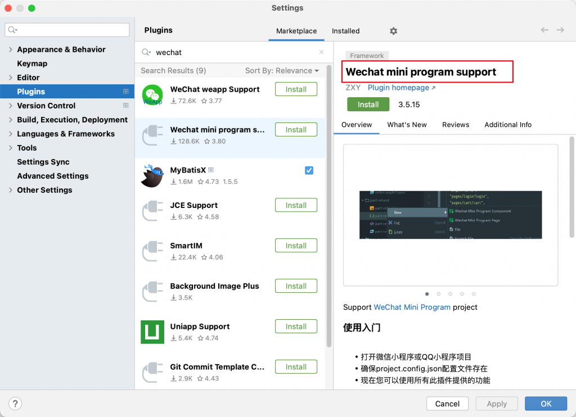Follow the WeChat Mini Program link
The image size is (576, 417).
click(x=412, y=307)
